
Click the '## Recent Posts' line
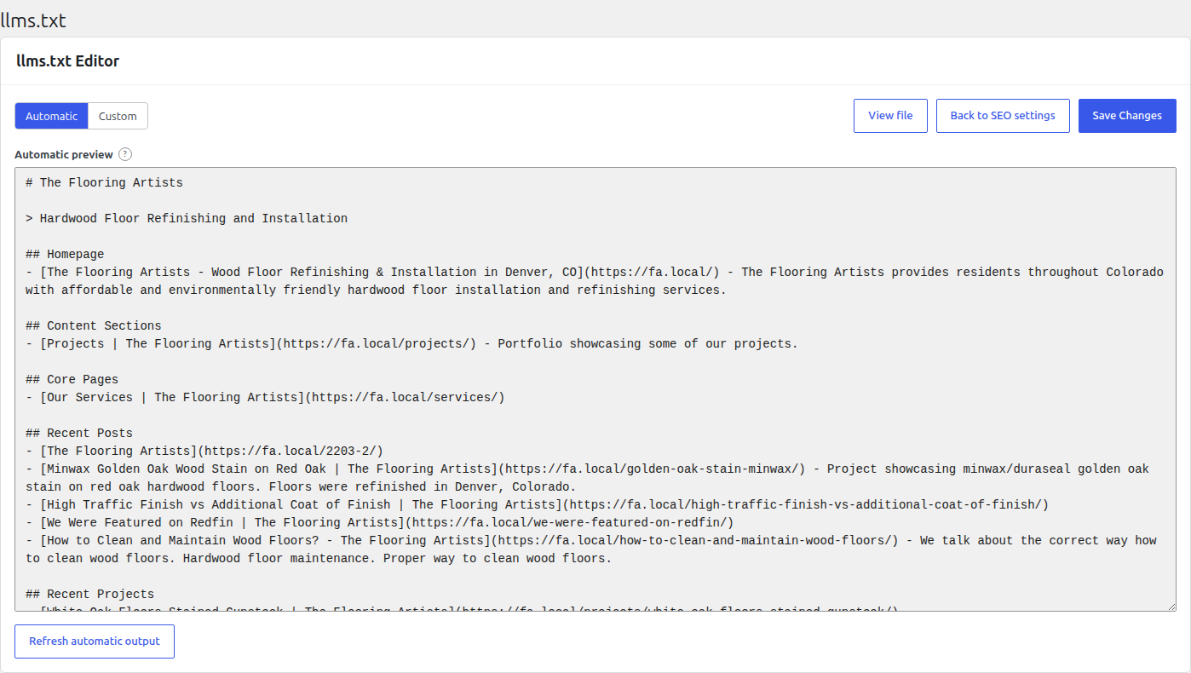79,433
